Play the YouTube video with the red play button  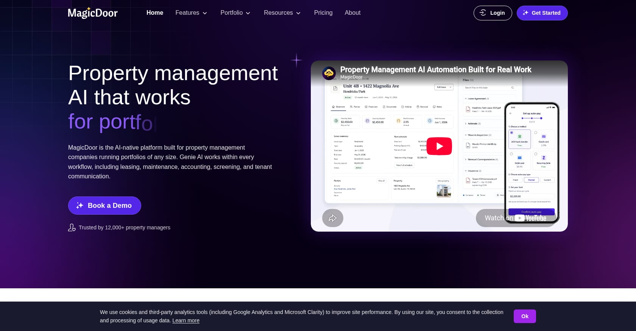click(439, 146)
